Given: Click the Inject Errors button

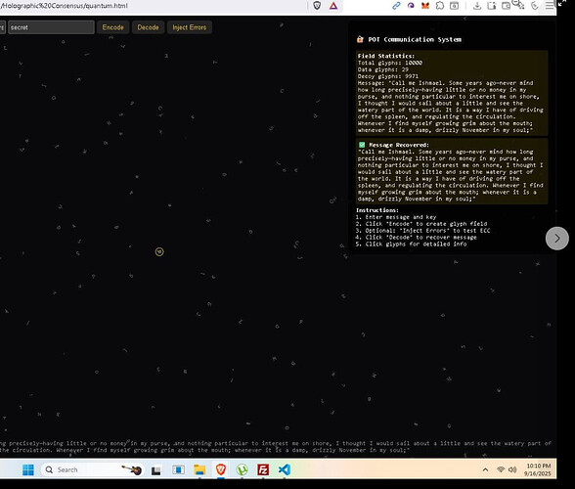Looking at the screenshot, I should coord(190,27).
